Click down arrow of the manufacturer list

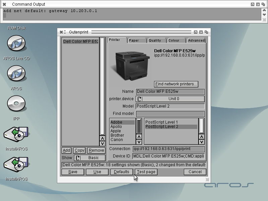pyautogui.click(x=139, y=142)
